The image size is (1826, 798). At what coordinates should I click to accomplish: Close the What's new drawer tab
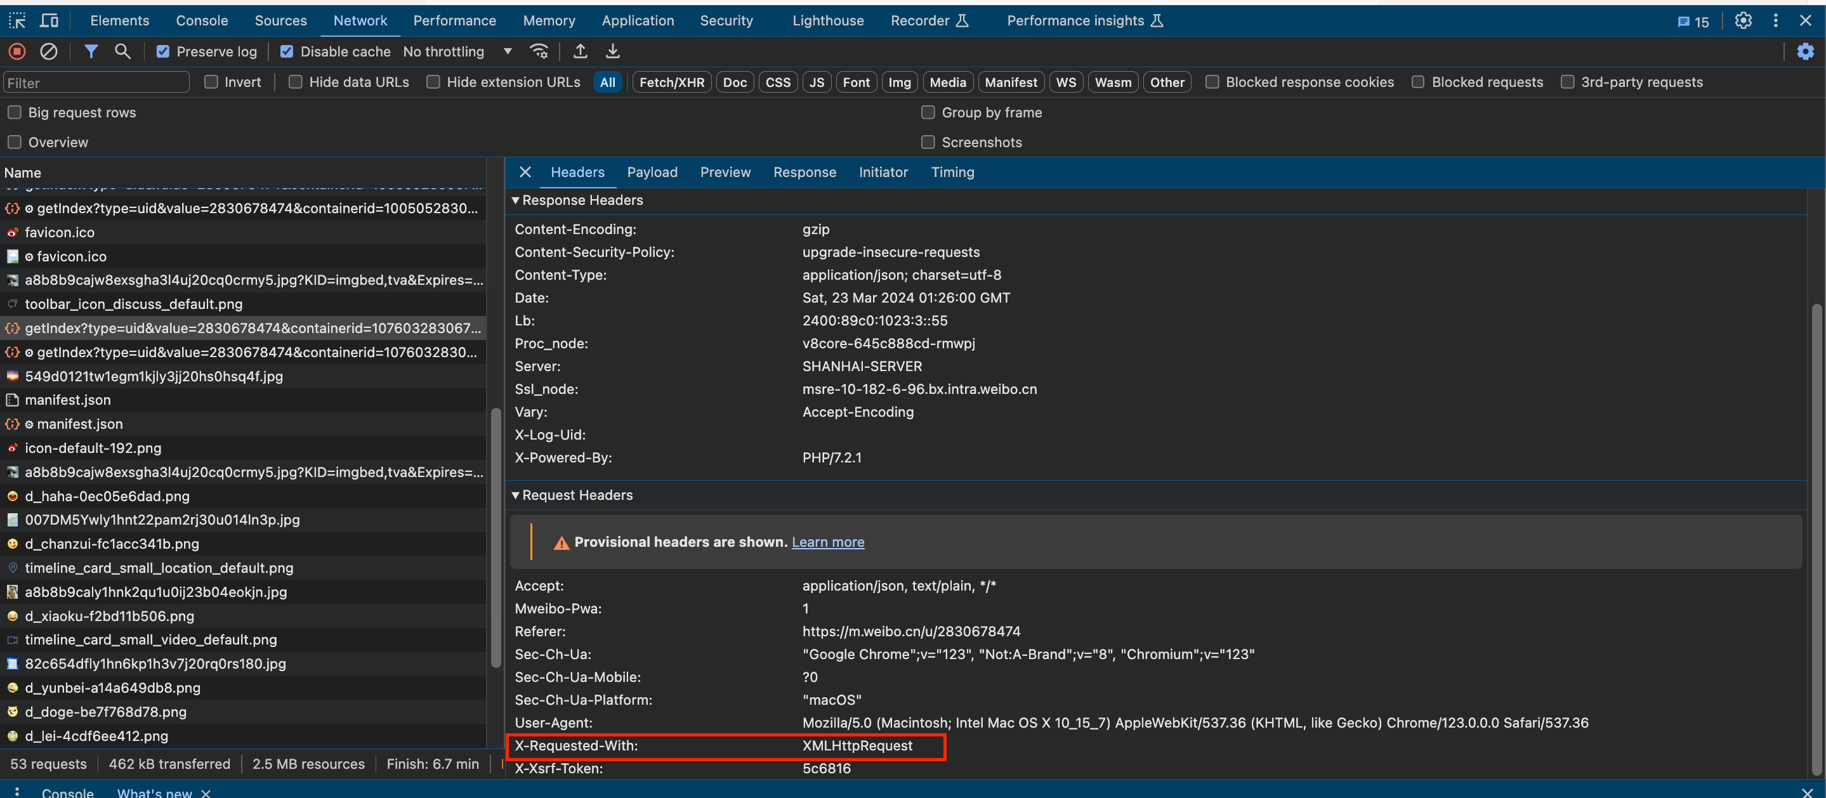click(206, 792)
